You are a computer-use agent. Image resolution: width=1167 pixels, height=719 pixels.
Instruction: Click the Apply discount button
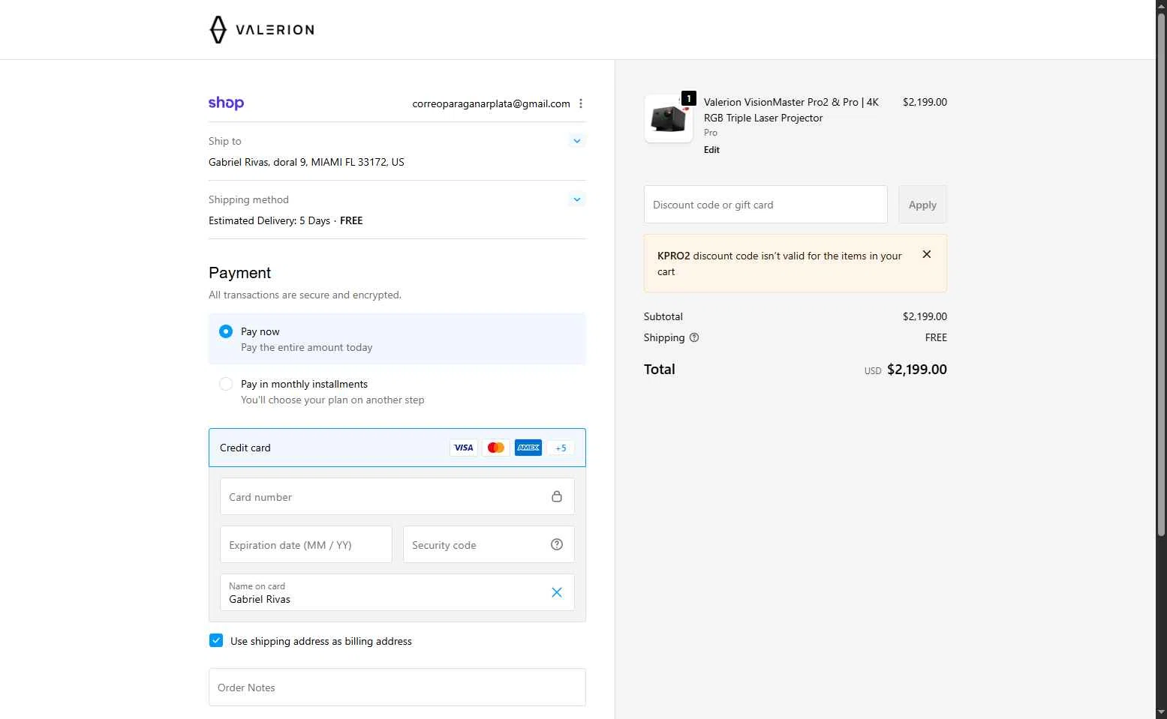point(922,205)
